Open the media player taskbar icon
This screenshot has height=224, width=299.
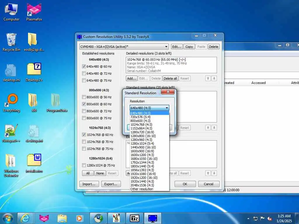(x=79, y=218)
